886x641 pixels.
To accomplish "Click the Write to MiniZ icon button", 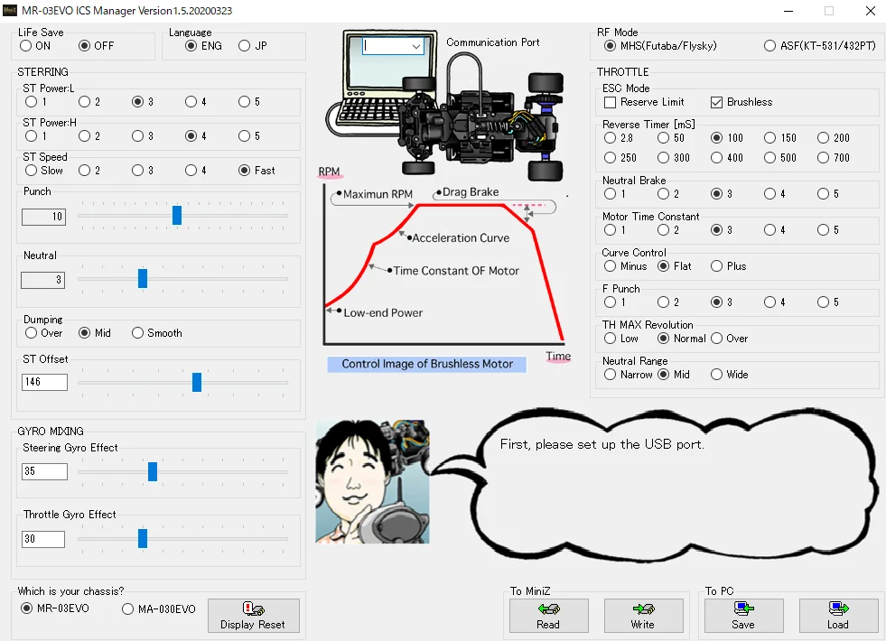I will click(643, 616).
